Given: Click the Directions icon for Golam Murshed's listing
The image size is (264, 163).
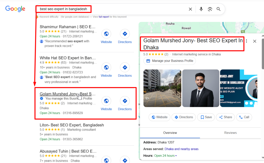Looking at the screenshot, I should point(125,101).
